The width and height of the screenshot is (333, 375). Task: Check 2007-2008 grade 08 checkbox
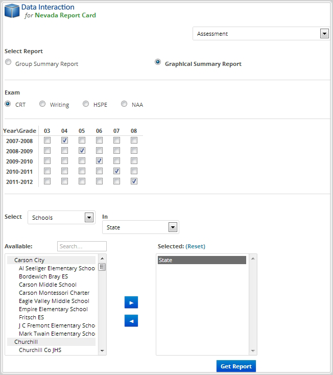tap(134, 140)
